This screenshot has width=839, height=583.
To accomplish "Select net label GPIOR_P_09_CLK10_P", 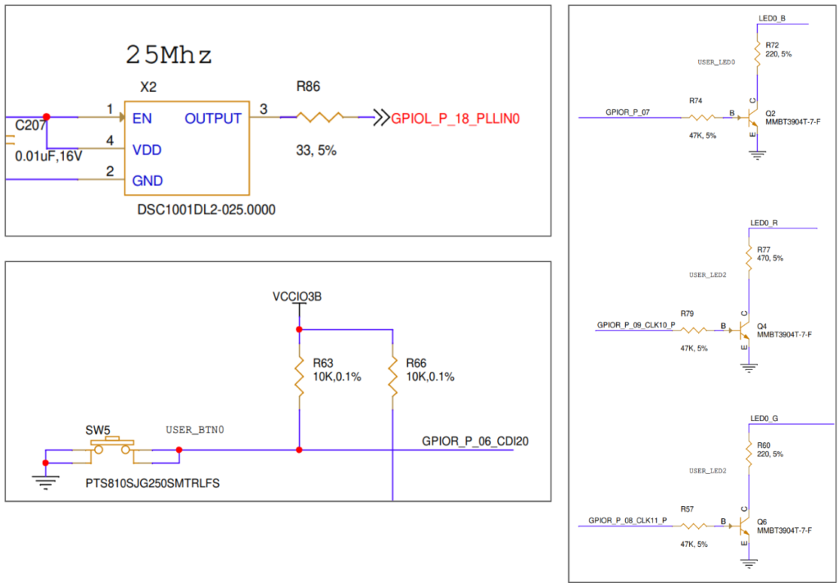I will pyautogui.click(x=636, y=324).
